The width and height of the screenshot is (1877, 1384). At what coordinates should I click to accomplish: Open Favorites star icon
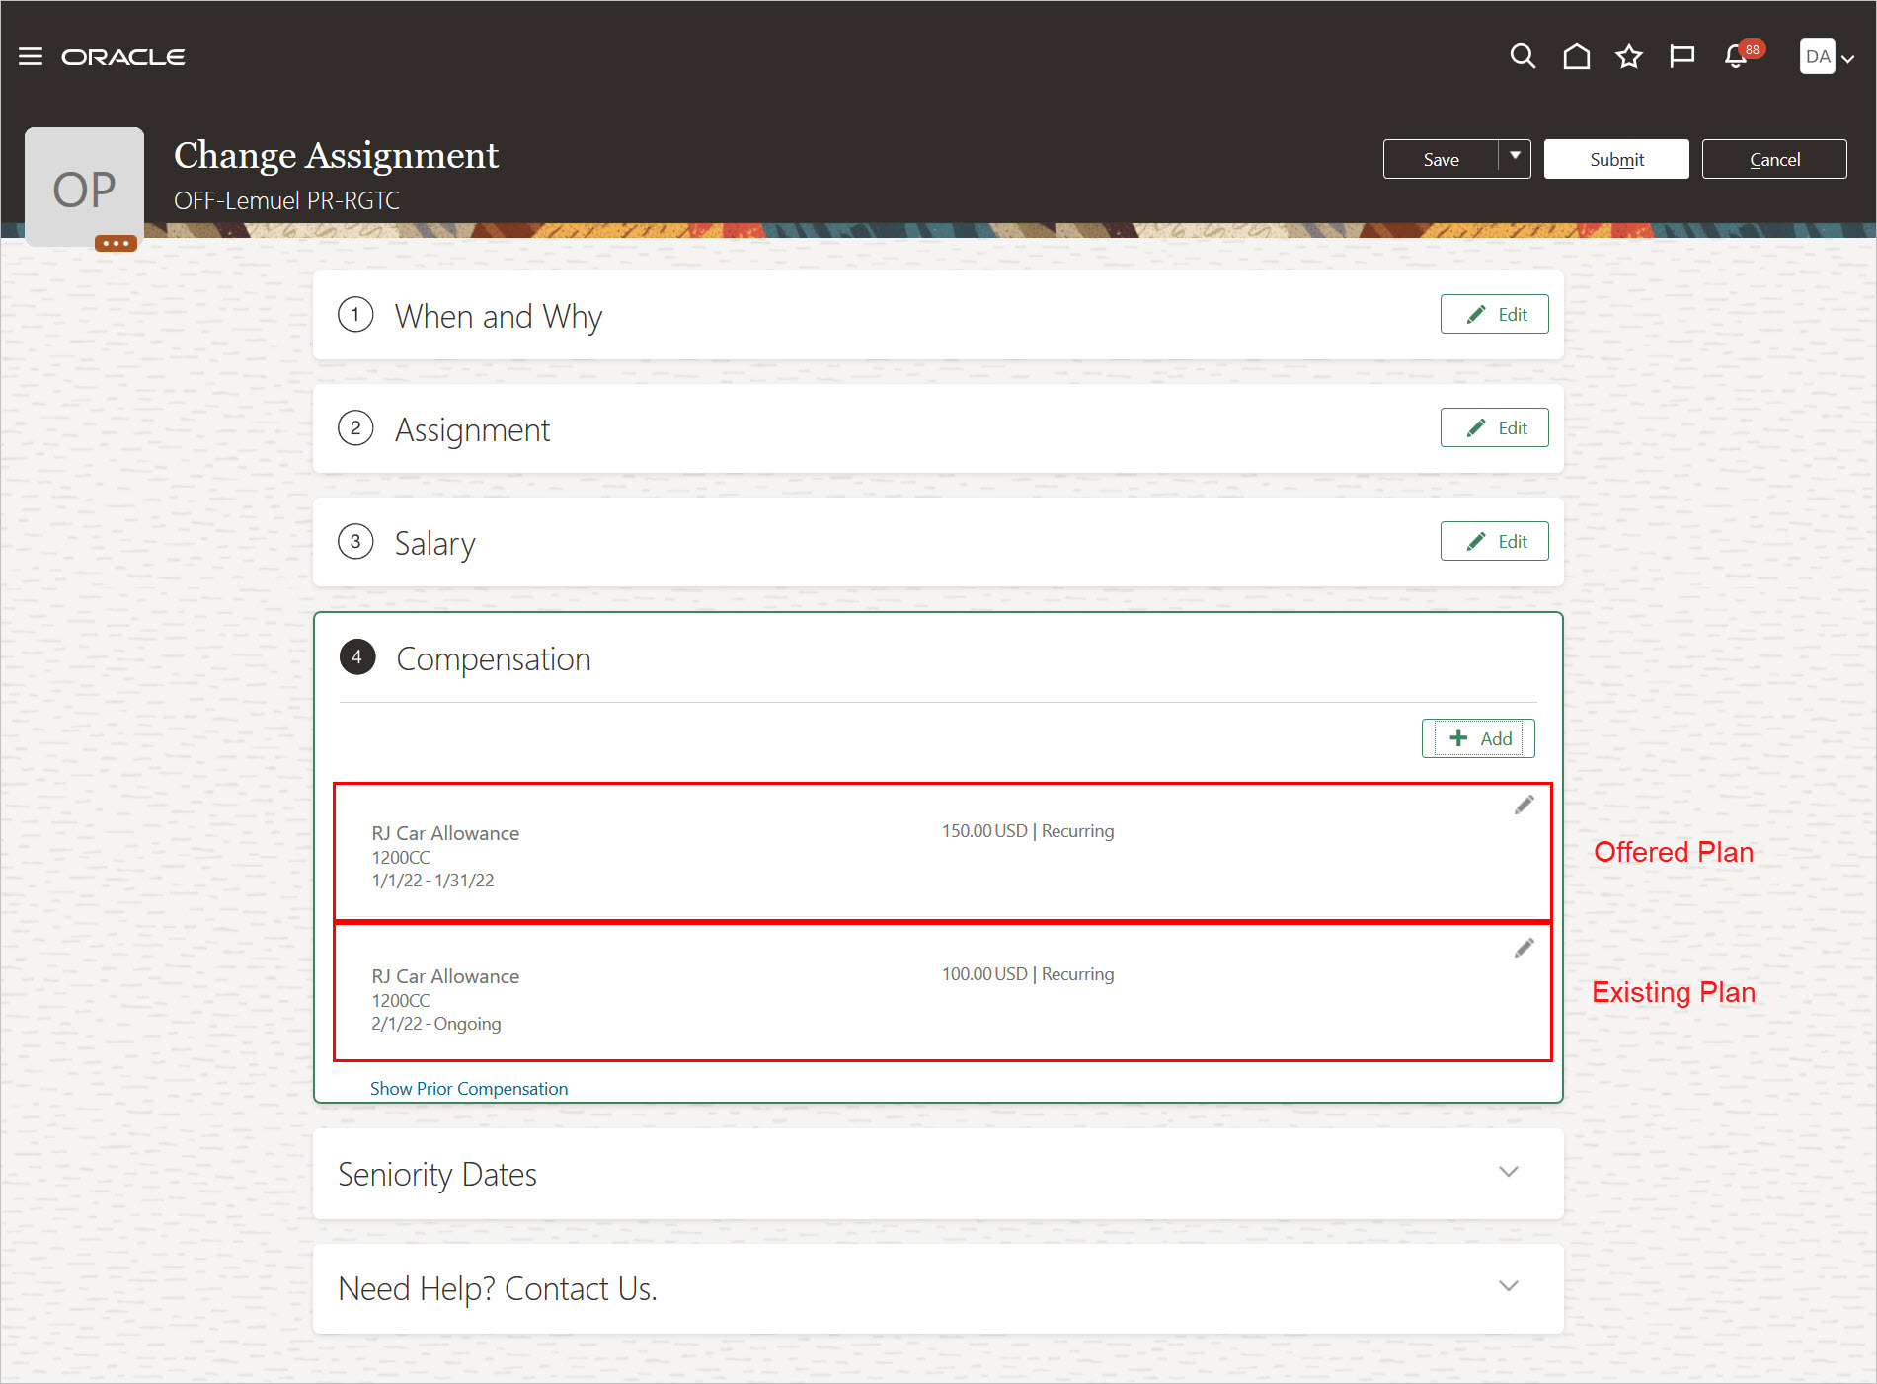(1629, 56)
